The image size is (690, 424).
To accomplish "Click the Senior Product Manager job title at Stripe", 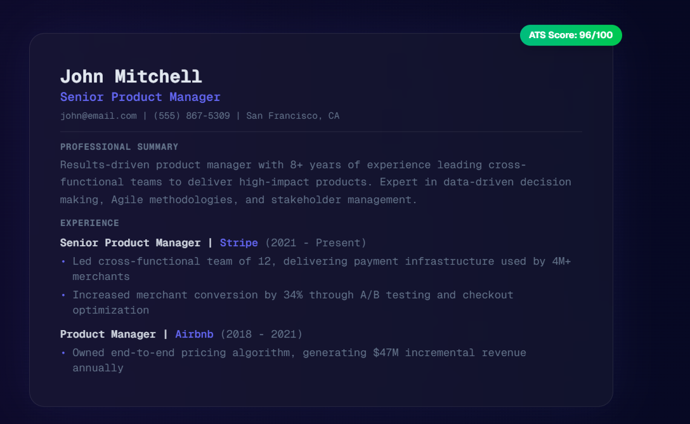I will coord(130,242).
